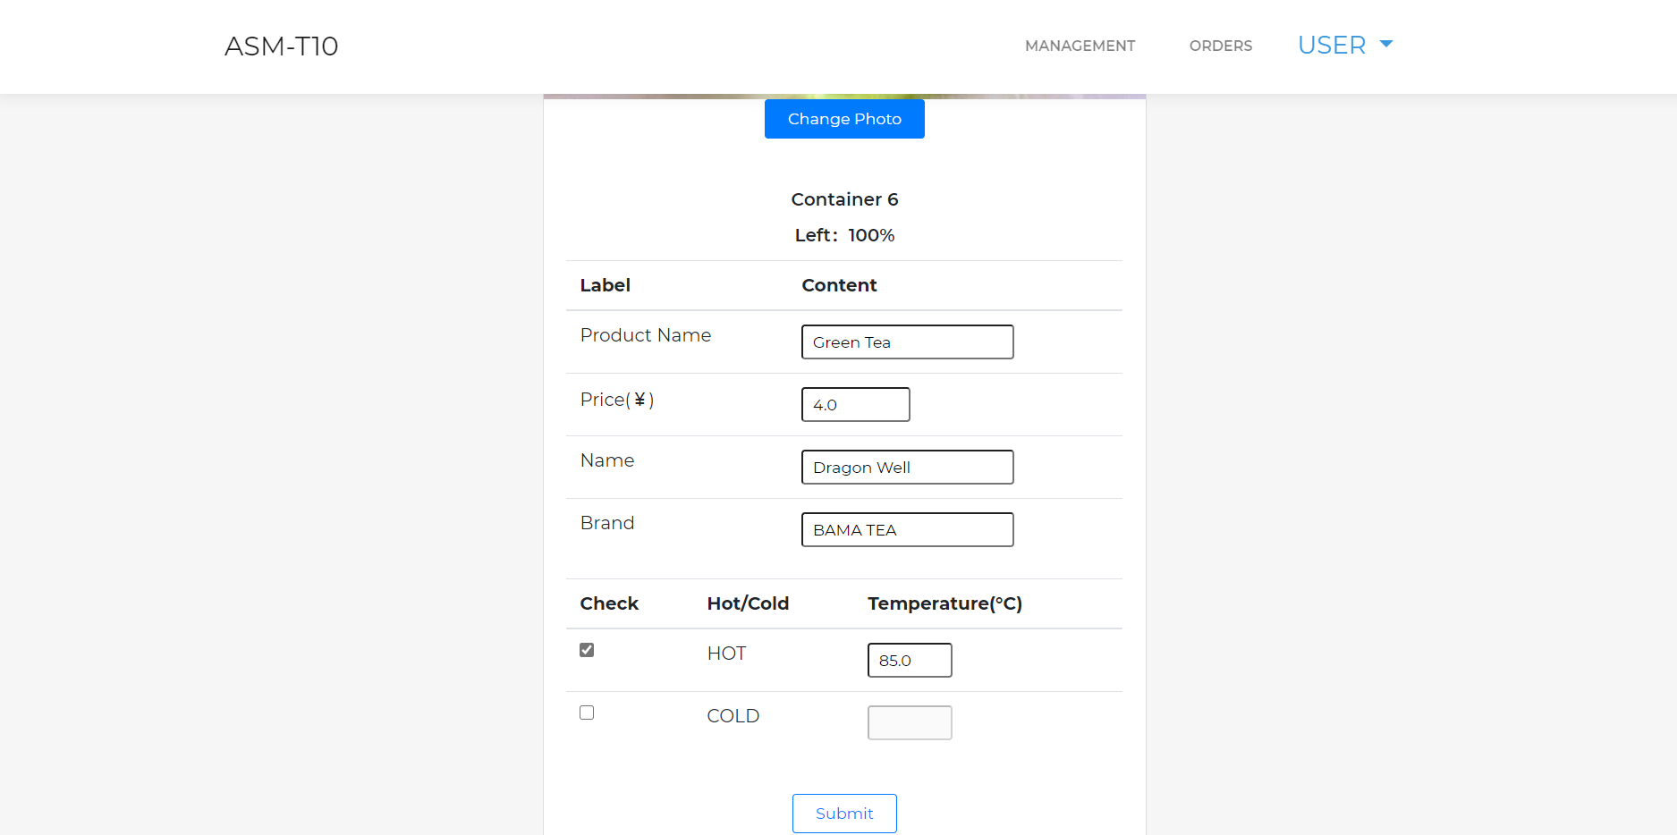Submit the container form
Image resolution: width=1677 pixels, height=835 pixels.
click(x=844, y=814)
